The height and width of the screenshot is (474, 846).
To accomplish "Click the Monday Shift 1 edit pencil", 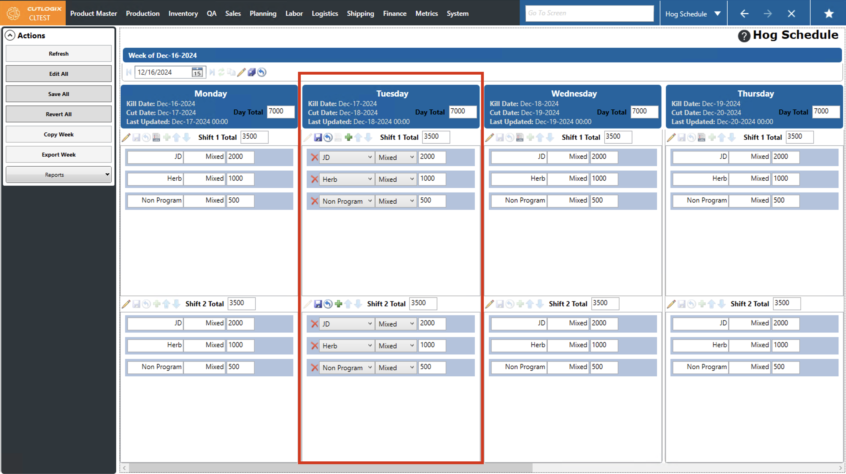I will click(x=126, y=137).
